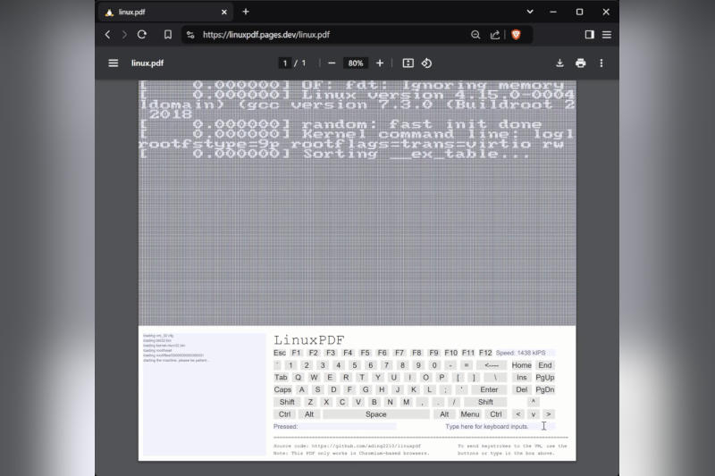Print the PDF document
715x476 pixels.
pyautogui.click(x=580, y=63)
